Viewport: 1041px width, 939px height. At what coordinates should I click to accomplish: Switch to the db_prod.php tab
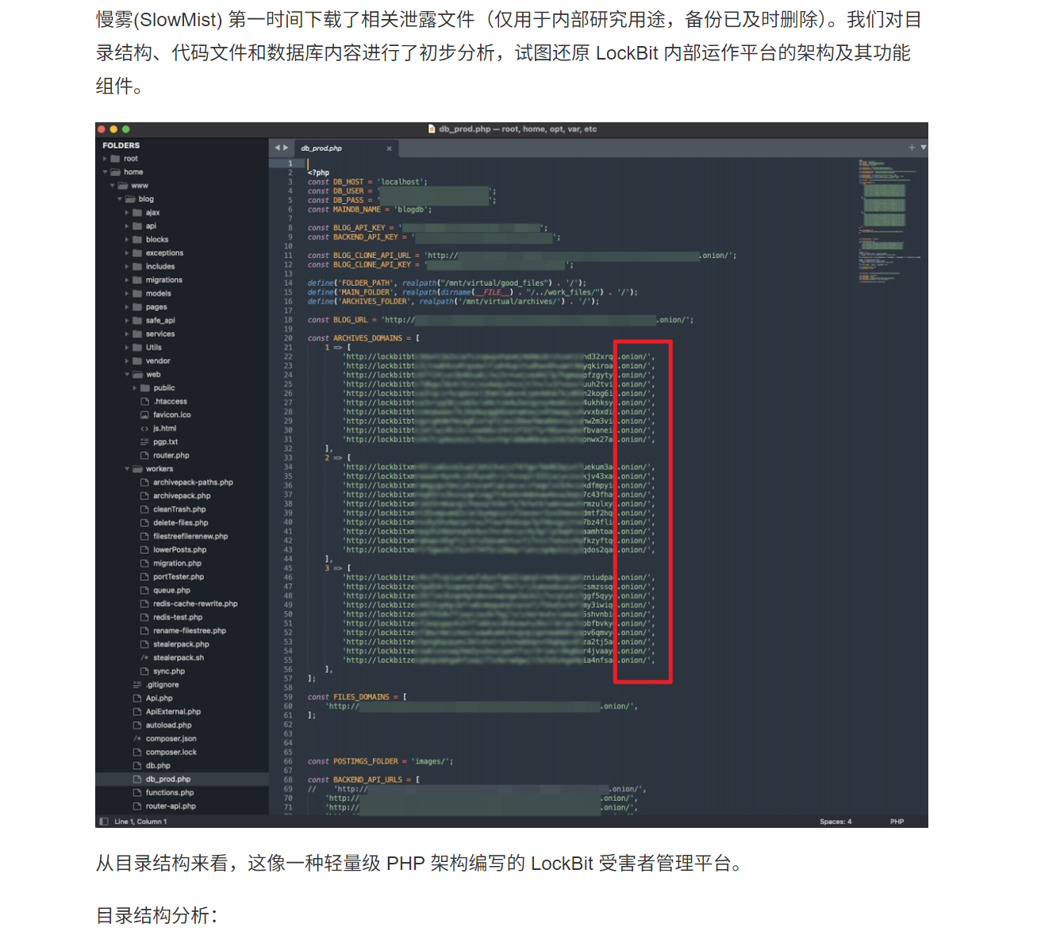pos(322,148)
